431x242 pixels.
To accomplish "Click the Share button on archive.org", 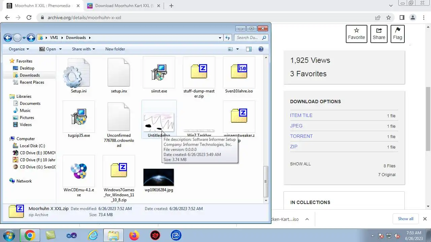I will pyautogui.click(x=379, y=34).
